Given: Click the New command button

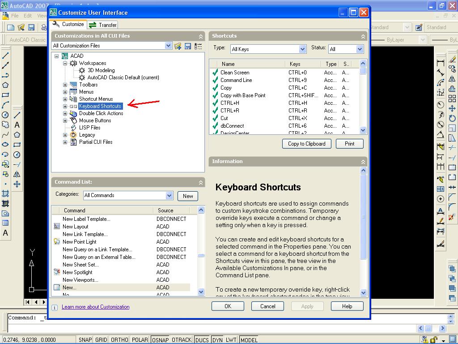Looking at the screenshot, I should [188, 196].
